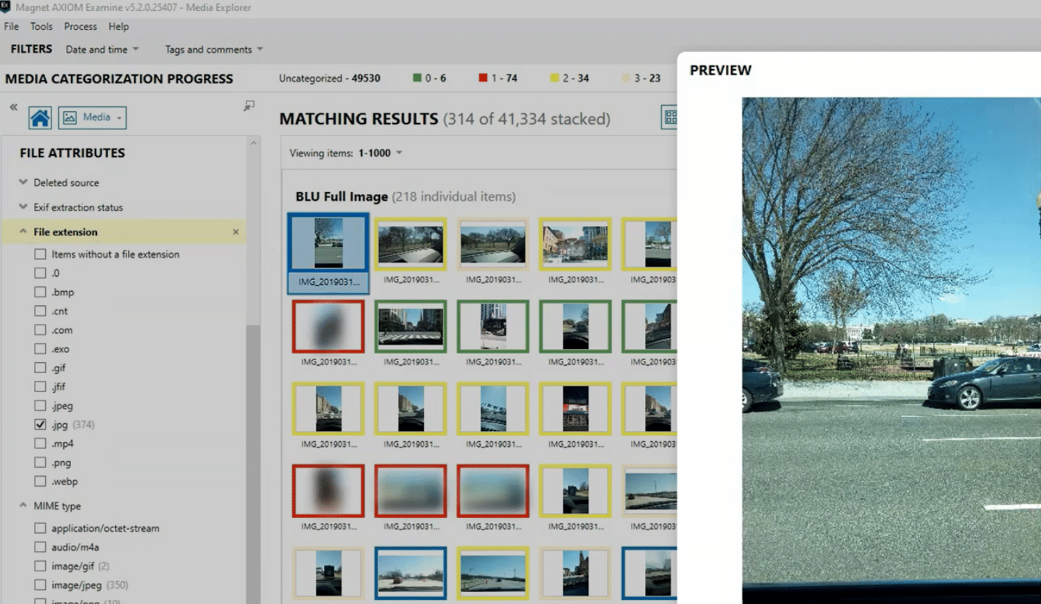Open the Media picture icon dropdown
The image size is (1041, 604).
tap(93, 117)
